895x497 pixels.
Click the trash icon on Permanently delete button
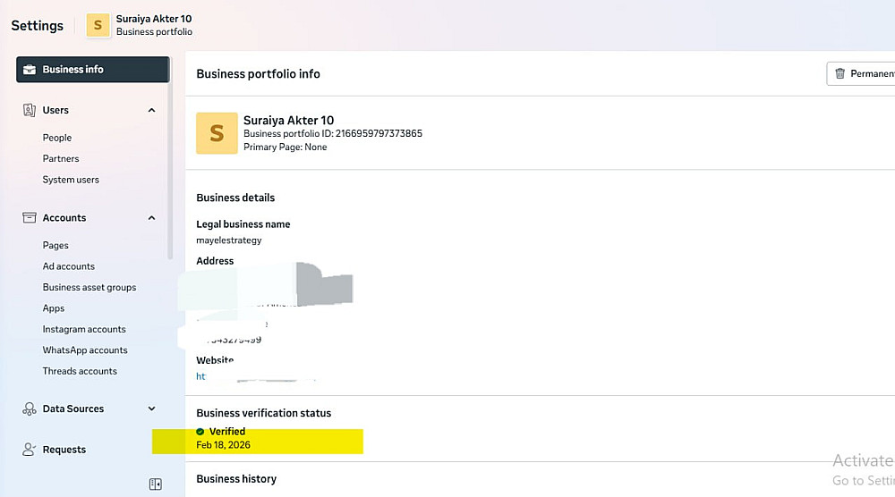pyautogui.click(x=840, y=73)
